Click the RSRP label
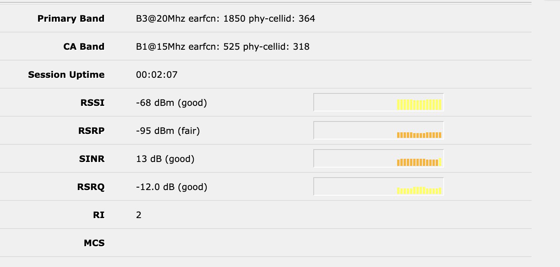 92,131
